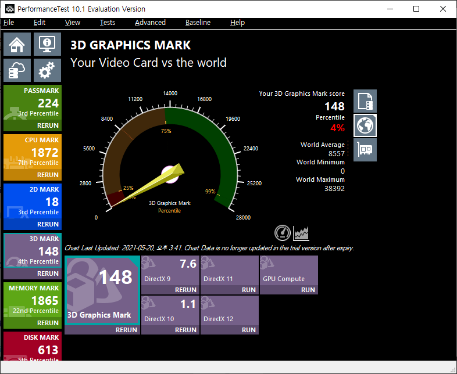Select the 3D Mark 148 sidebar tile
The height and width of the screenshot is (374, 457).
coord(33,250)
